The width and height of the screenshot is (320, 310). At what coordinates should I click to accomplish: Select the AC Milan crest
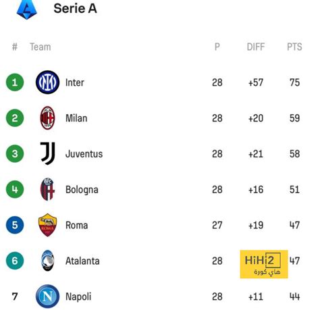coord(47,118)
